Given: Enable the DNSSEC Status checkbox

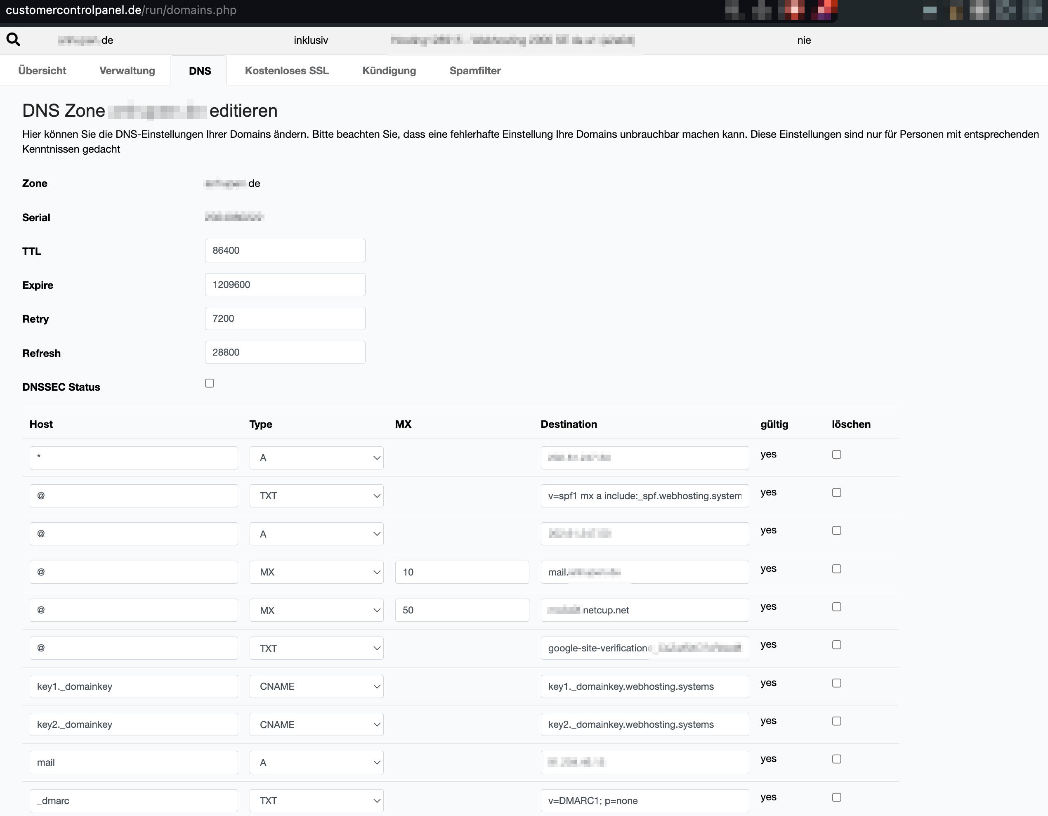Looking at the screenshot, I should (209, 383).
